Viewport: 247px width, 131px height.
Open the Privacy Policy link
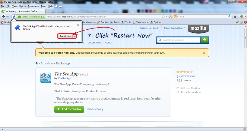(95, 109)
